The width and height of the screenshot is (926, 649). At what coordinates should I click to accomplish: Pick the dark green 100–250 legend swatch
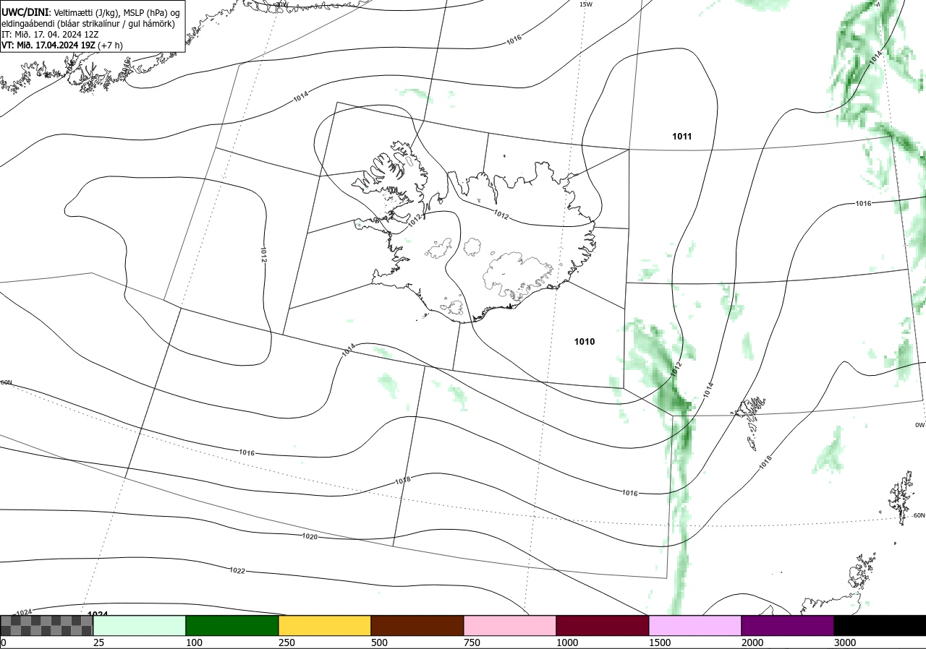232,625
